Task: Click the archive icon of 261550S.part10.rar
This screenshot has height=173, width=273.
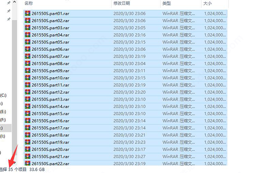Action: tap(27, 78)
